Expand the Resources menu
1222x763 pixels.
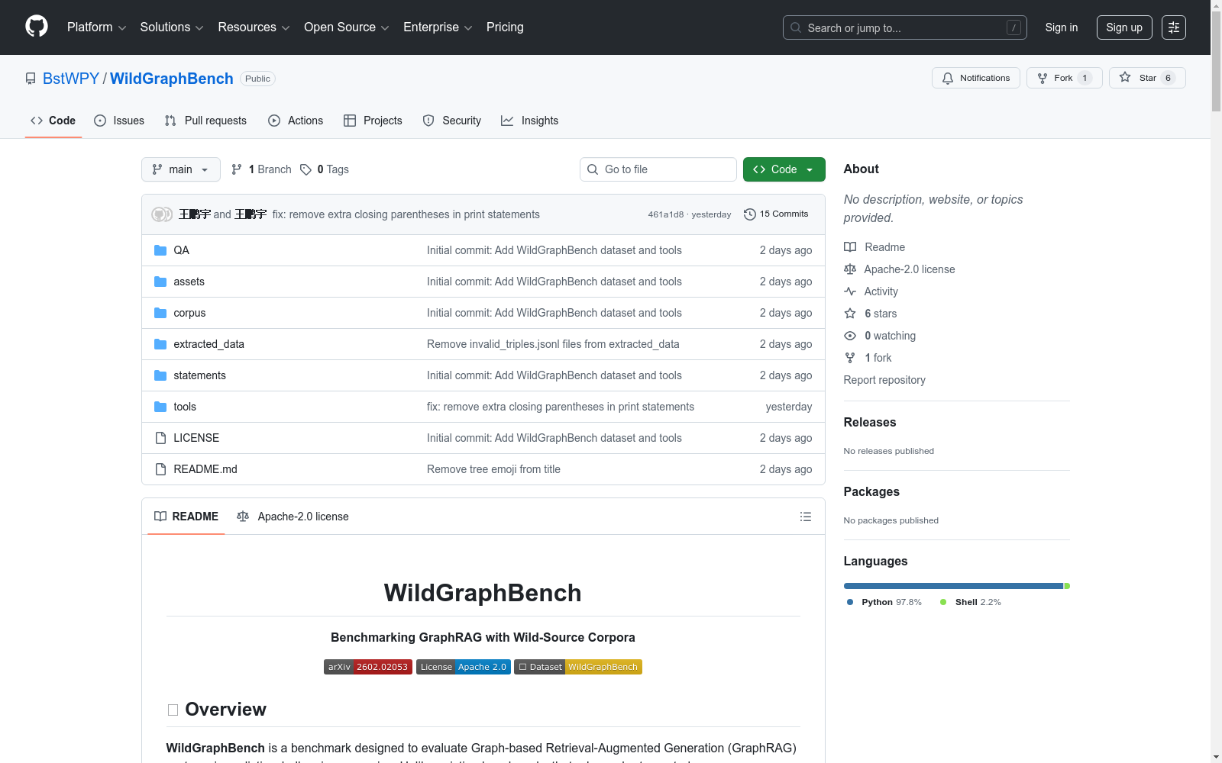(254, 27)
